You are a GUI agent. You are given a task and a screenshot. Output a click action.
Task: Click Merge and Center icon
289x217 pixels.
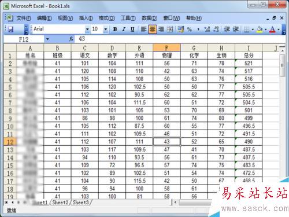point(170,30)
